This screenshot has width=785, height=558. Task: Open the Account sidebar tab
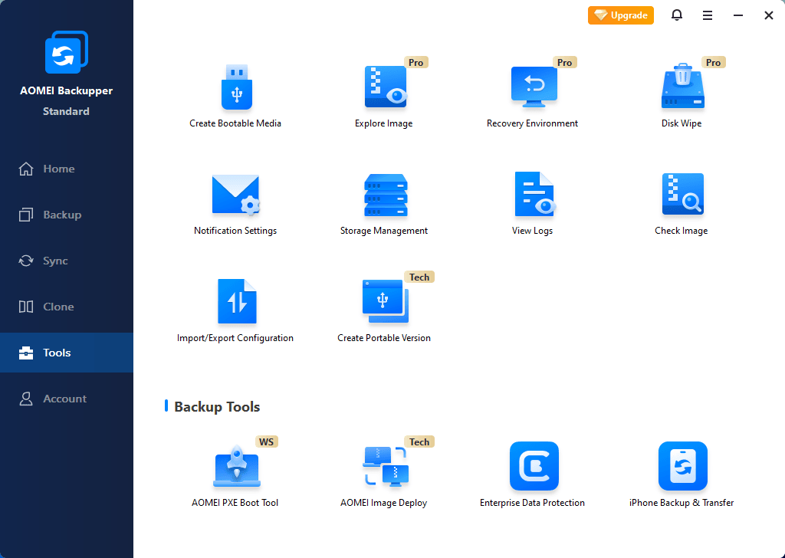pos(67,399)
